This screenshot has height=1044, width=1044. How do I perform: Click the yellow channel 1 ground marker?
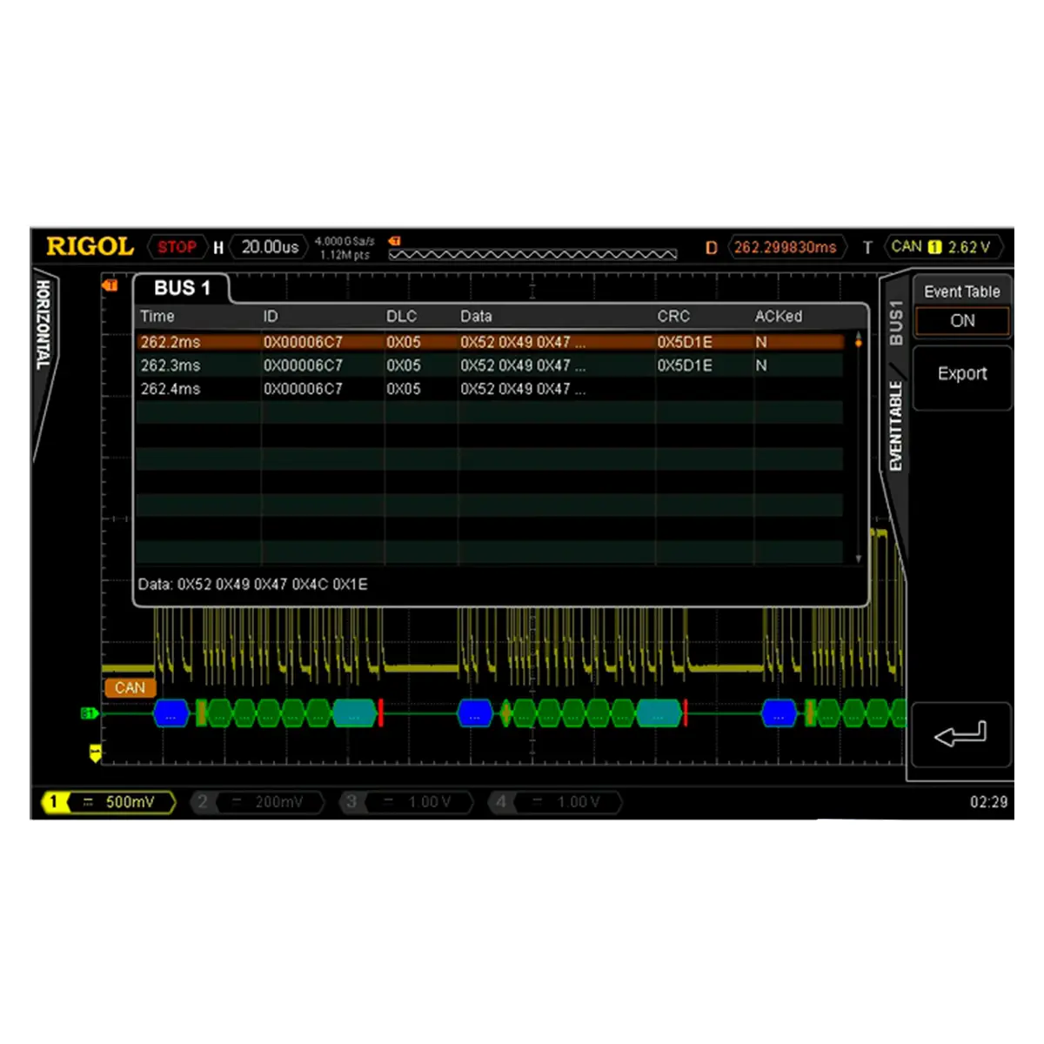95,752
